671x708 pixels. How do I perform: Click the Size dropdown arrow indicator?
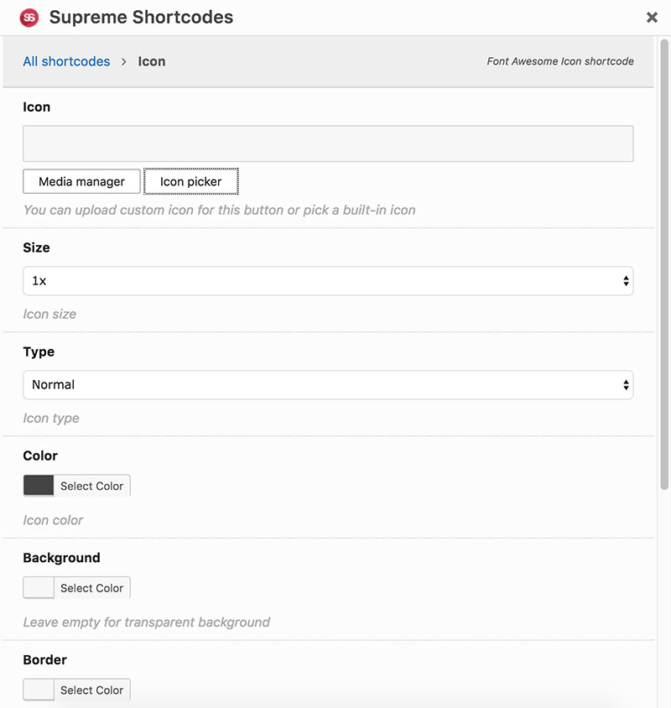pos(626,281)
